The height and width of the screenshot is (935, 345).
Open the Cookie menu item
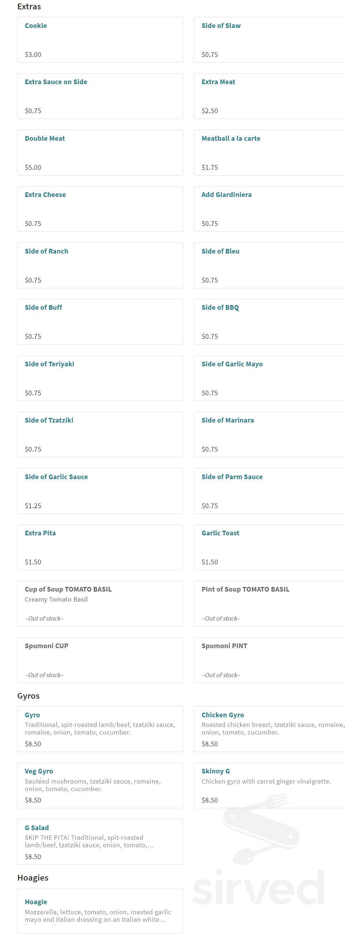[x=100, y=39]
